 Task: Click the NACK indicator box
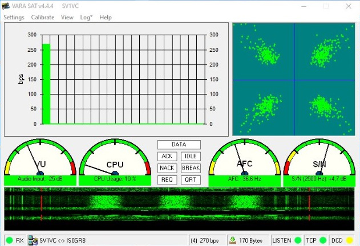tap(167, 168)
